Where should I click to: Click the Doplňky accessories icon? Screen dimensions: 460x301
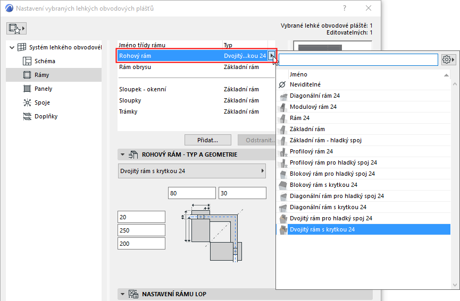[x=27, y=116]
